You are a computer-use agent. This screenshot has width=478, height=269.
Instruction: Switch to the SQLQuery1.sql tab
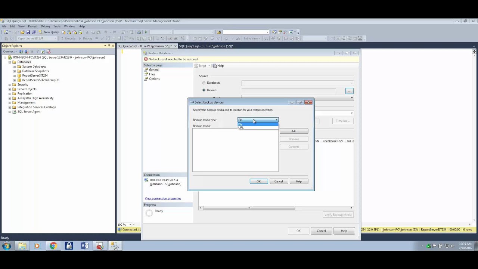coord(206,46)
